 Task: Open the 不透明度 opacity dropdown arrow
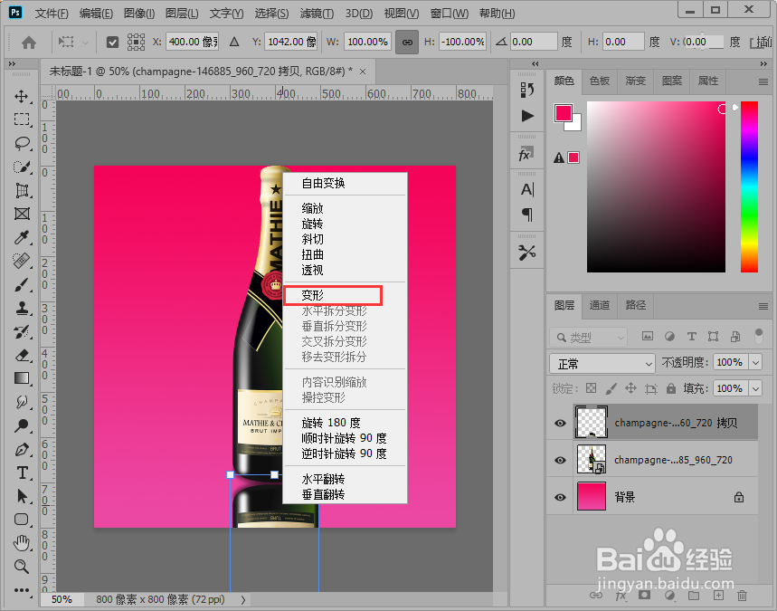coord(755,363)
